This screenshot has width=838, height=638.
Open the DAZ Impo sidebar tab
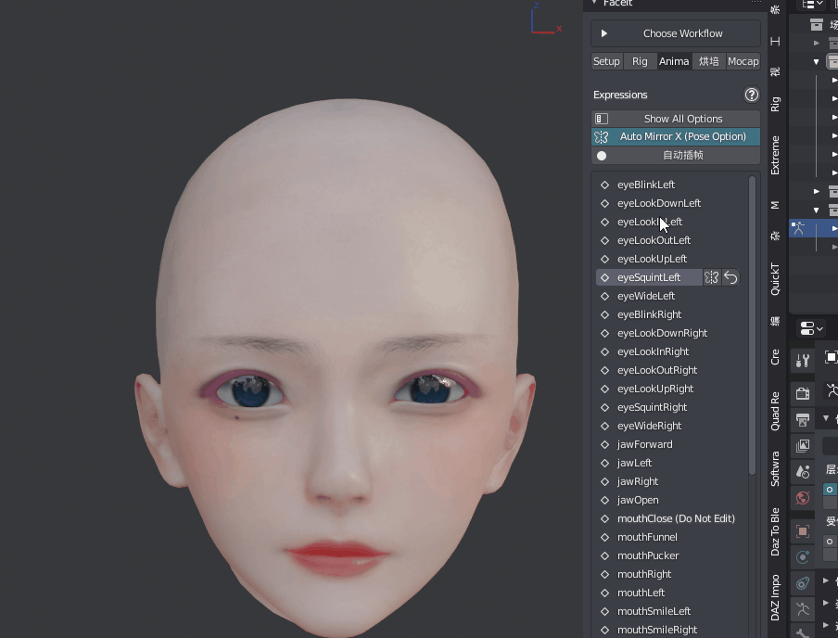coord(775,597)
